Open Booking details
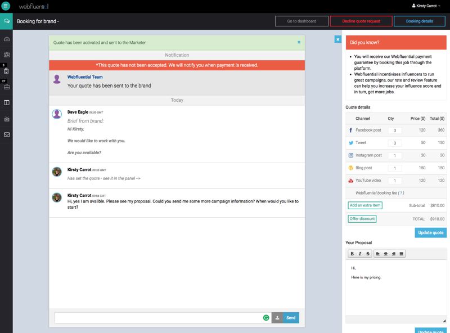 tap(419, 21)
